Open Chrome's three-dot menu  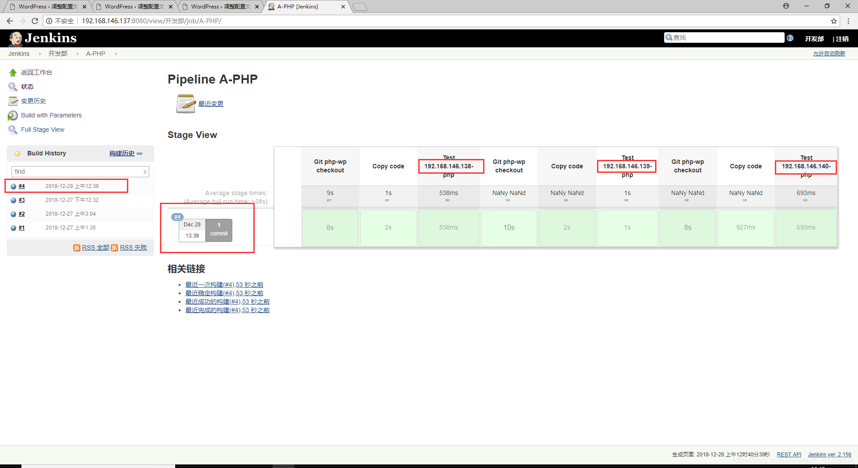(848, 21)
